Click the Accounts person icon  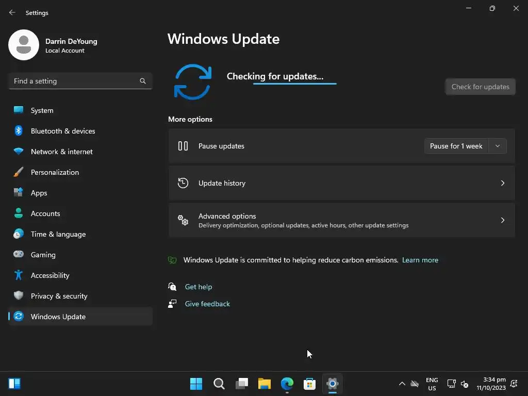(x=19, y=213)
